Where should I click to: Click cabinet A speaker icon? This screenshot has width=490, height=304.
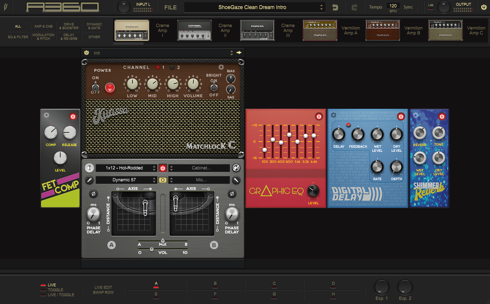pyautogui.click(x=89, y=168)
